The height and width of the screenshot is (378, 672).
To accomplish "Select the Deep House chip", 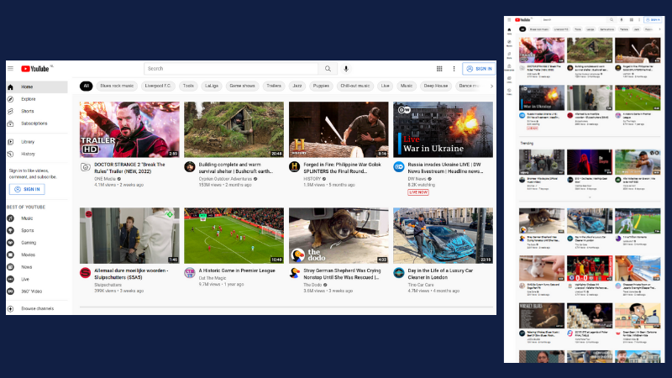I will 436,87.
